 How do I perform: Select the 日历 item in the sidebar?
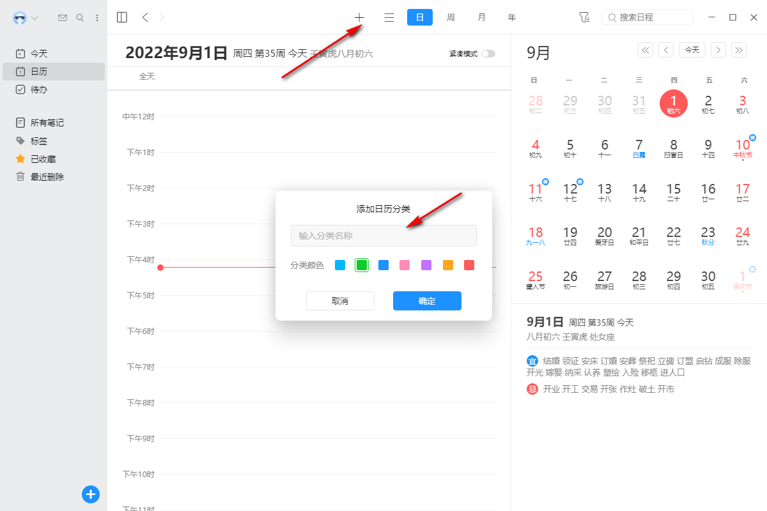pyautogui.click(x=54, y=72)
